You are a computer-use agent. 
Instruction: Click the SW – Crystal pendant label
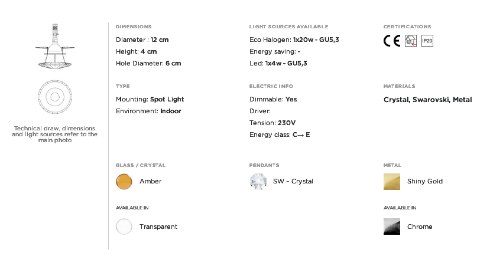pos(293,181)
